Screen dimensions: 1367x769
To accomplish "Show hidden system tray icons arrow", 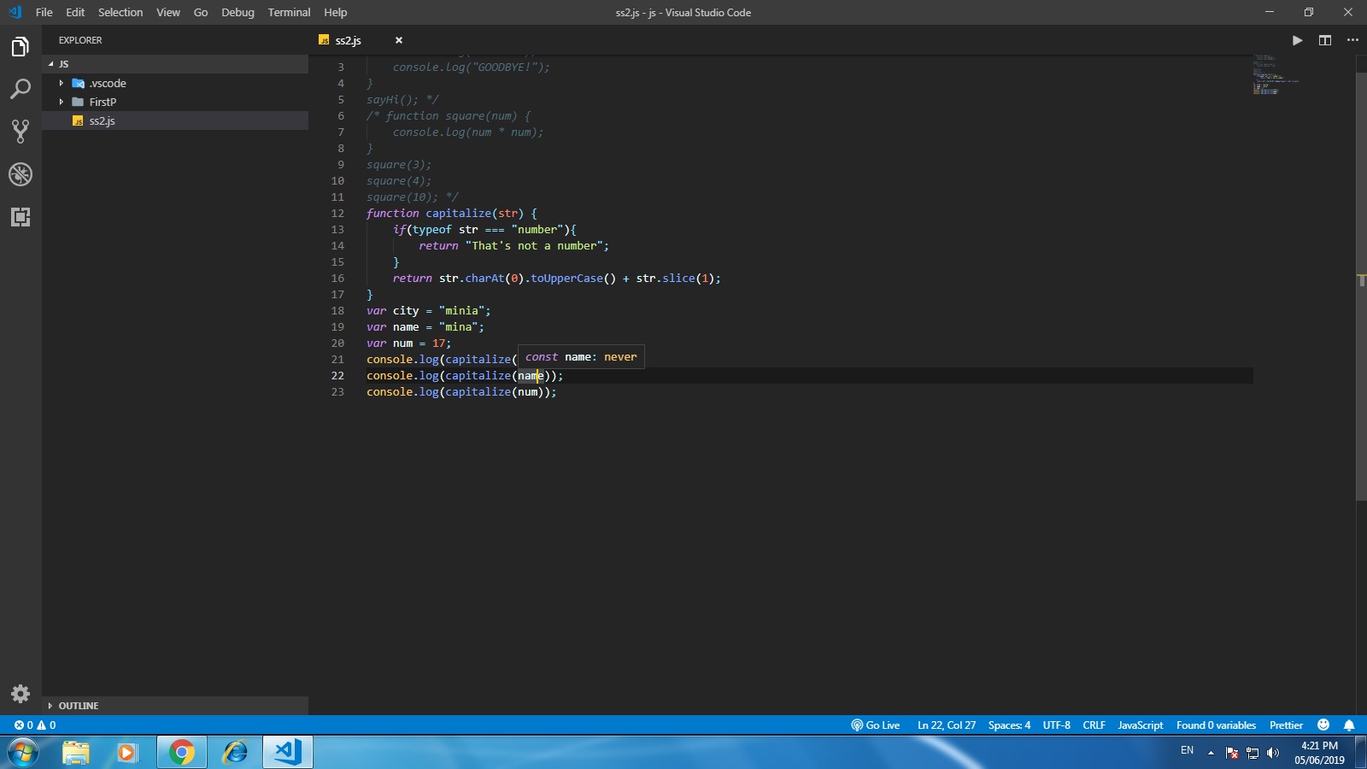I will click(1211, 753).
